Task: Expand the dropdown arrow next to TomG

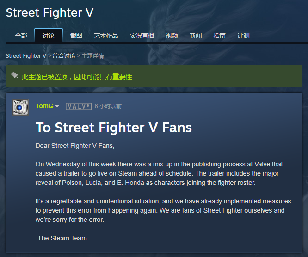Action: tap(57, 107)
